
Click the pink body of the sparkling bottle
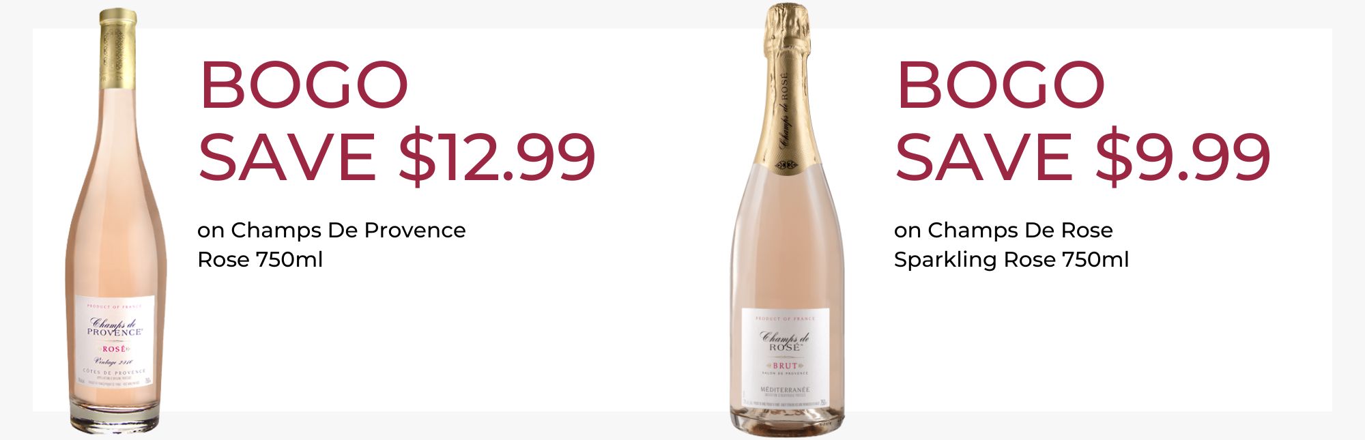coord(787,239)
